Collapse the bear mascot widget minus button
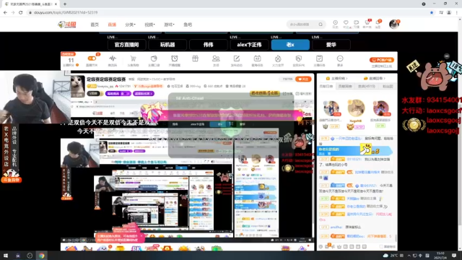The height and width of the screenshot is (260, 462). tap(447, 56)
